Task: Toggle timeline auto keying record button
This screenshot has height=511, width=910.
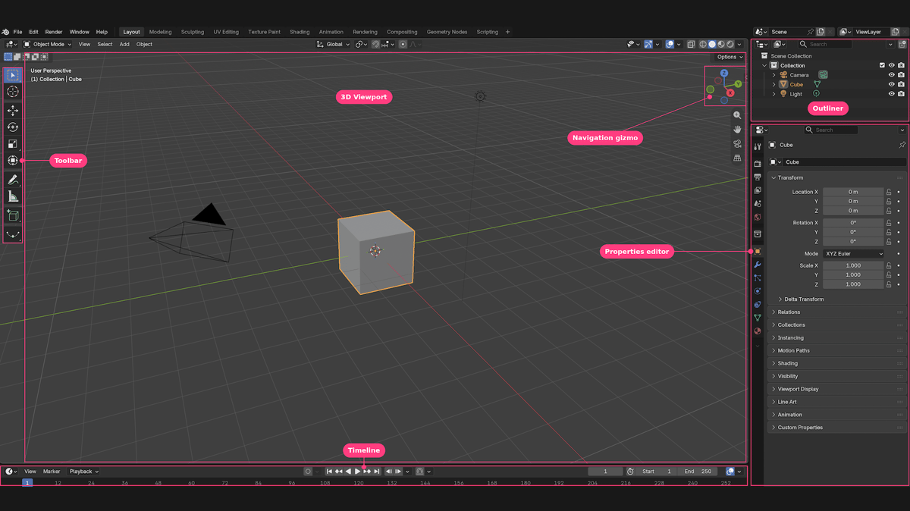Action: click(308, 472)
